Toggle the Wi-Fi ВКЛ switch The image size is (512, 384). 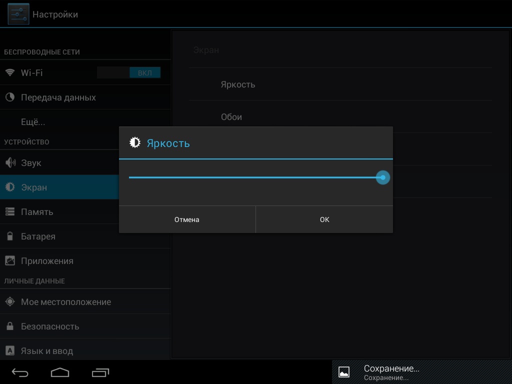click(x=129, y=73)
